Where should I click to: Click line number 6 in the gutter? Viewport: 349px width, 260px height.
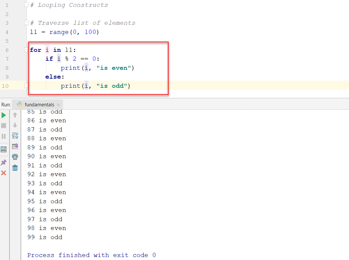tap(7, 50)
